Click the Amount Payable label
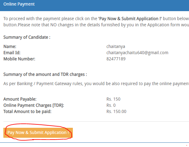The width and height of the screenshot is (189, 147). [x=20, y=99]
